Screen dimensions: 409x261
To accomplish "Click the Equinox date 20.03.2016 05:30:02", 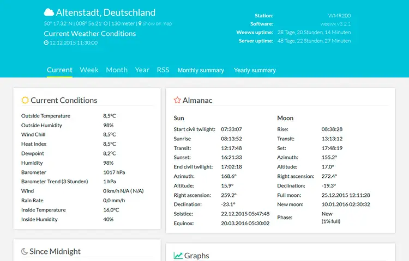I will click(245, 223).
